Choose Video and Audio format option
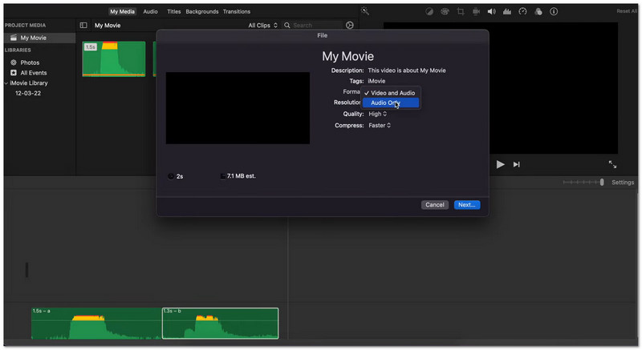 [391, 93]
